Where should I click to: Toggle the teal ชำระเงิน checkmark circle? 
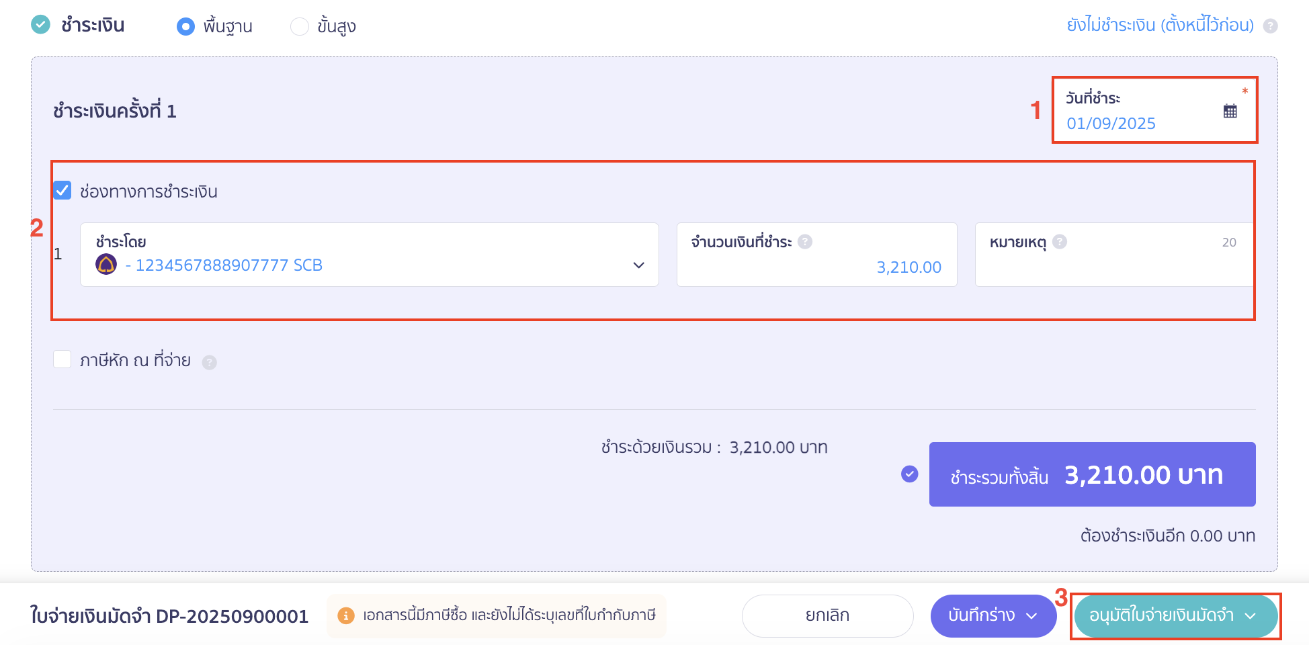tap(40, 24)
